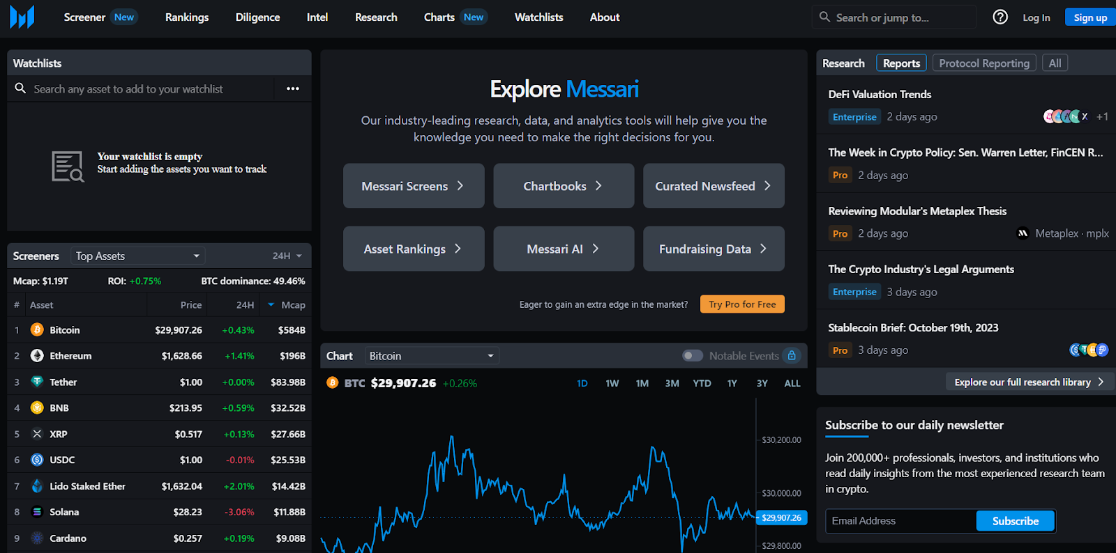Open Fundraising Data card

tap(714, 249)
